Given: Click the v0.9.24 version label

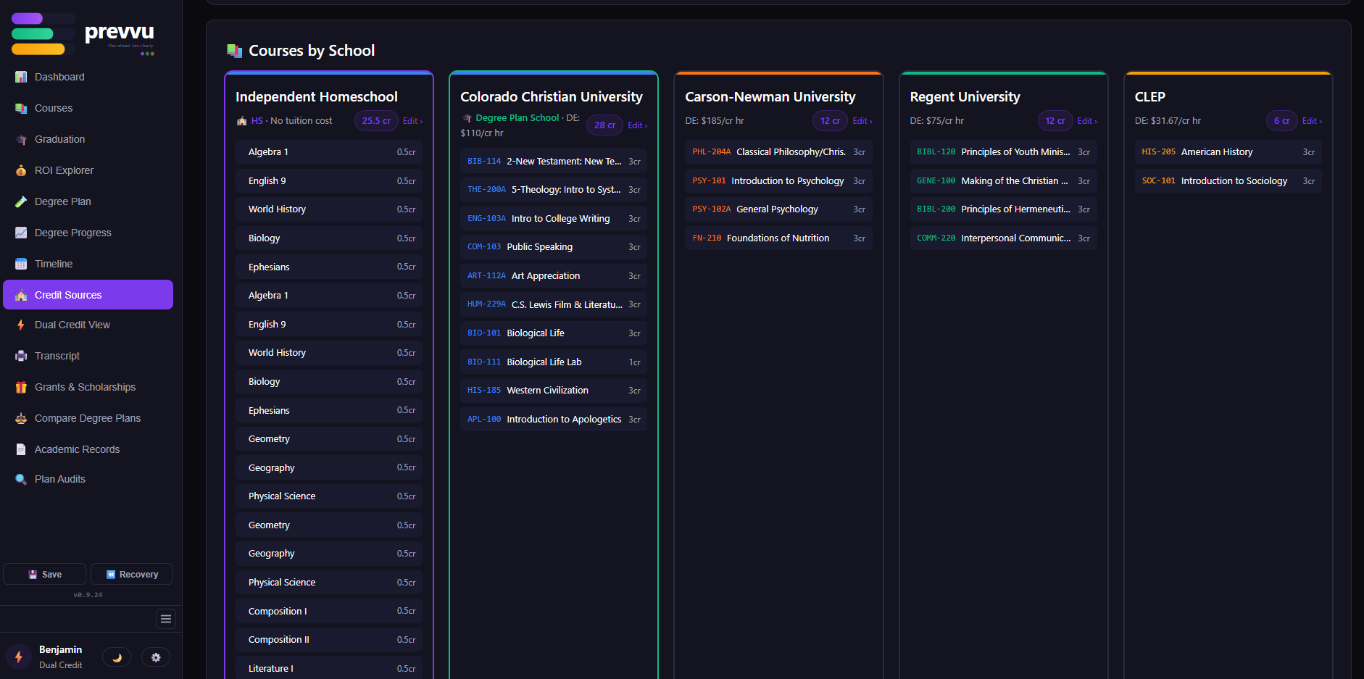Looking at the screenshot, I should pos(88,595).
